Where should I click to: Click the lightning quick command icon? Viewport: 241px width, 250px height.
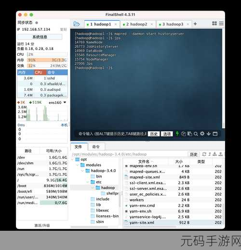tap(177, 134)
